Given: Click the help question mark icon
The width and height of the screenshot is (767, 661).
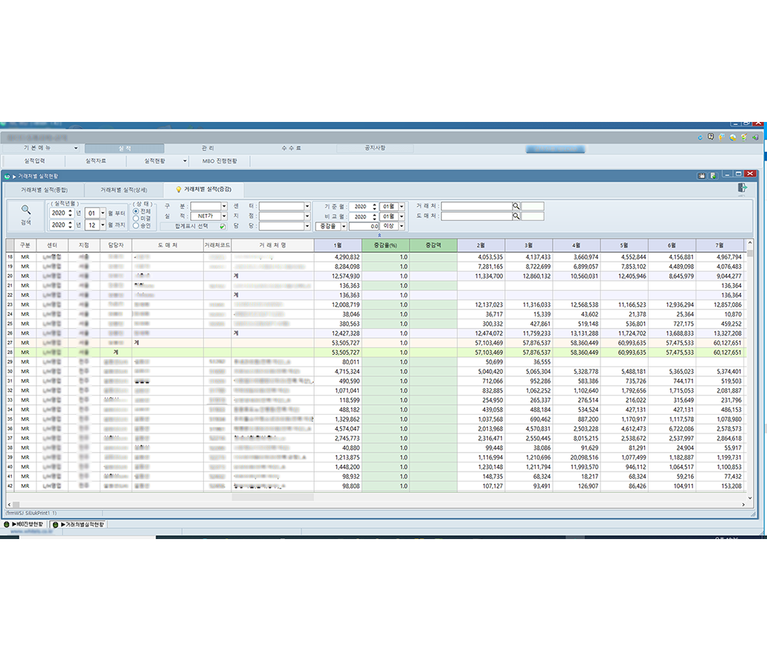Looking at the screenshot, I should (711, 137).
